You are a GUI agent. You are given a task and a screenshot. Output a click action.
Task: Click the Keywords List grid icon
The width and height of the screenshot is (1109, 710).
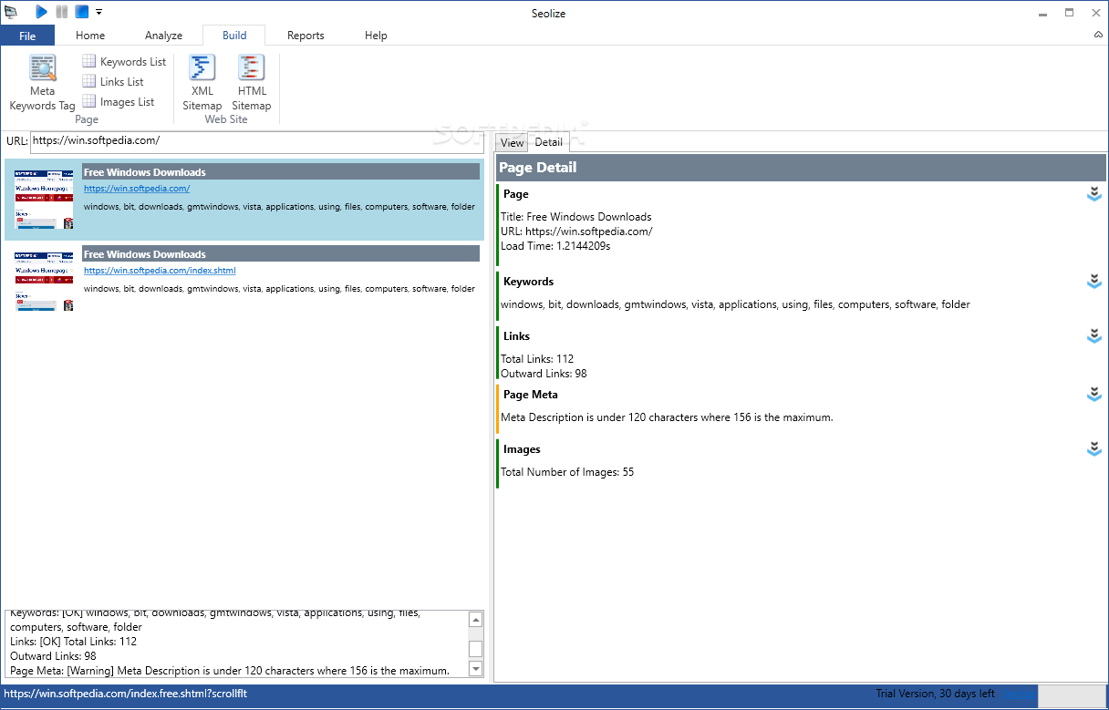tap(89, 61)
